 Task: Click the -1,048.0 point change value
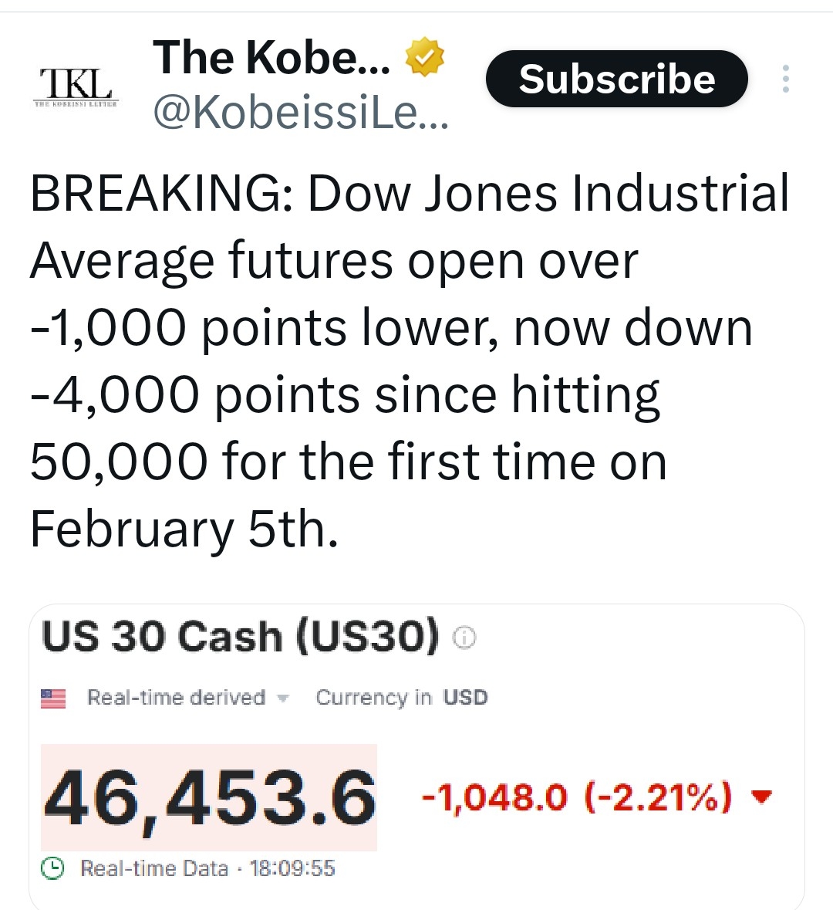[x=494, y=797]
